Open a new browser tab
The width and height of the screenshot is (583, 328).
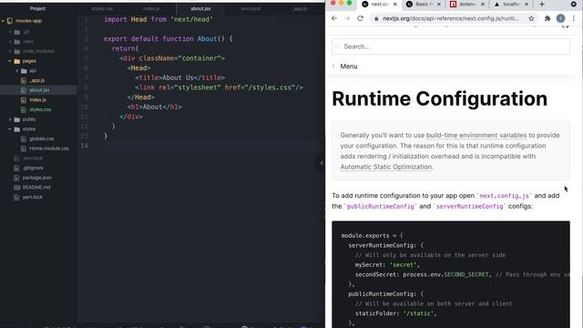point(542,4)
